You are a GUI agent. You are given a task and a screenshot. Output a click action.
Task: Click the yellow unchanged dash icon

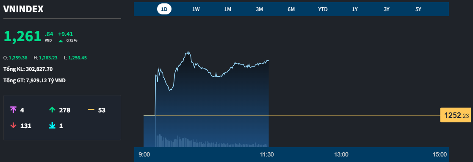91,110
